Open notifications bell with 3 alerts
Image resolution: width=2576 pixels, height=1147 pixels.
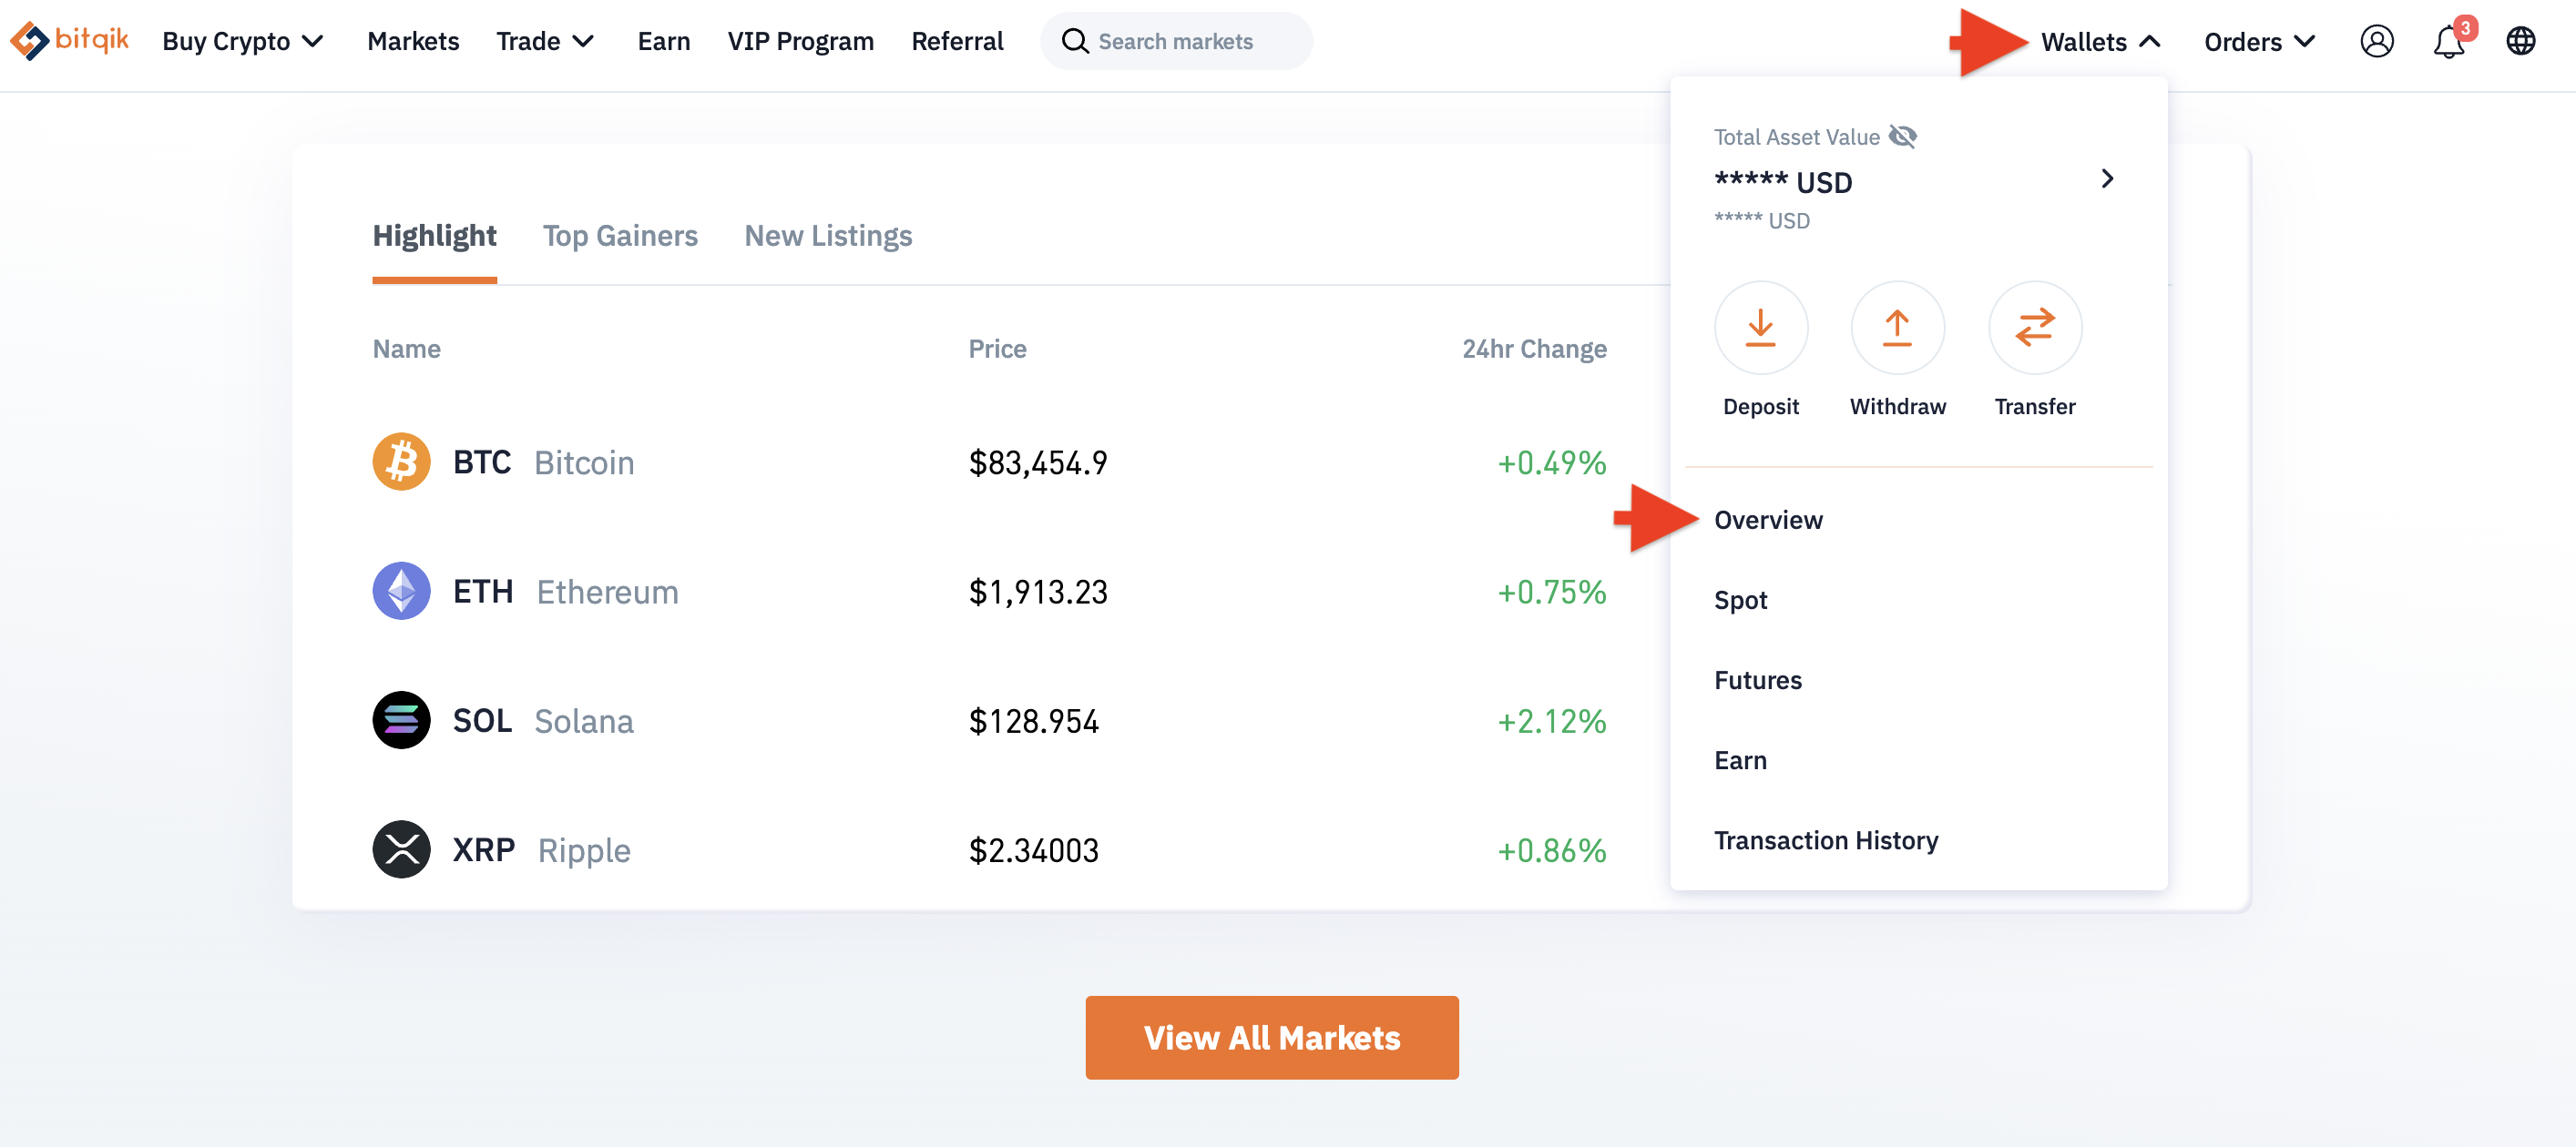click(2449, 41)
